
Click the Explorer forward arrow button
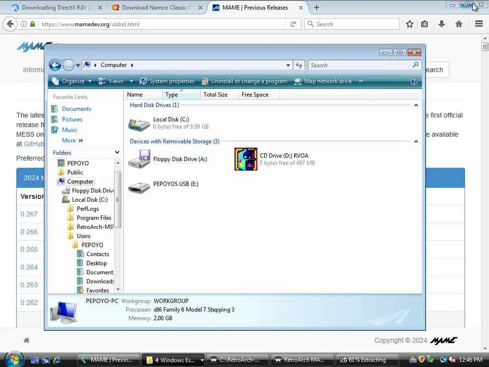68,65
